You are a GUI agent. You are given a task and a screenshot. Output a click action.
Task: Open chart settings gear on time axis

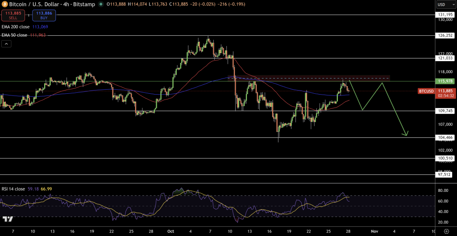[x=446, y=232]
